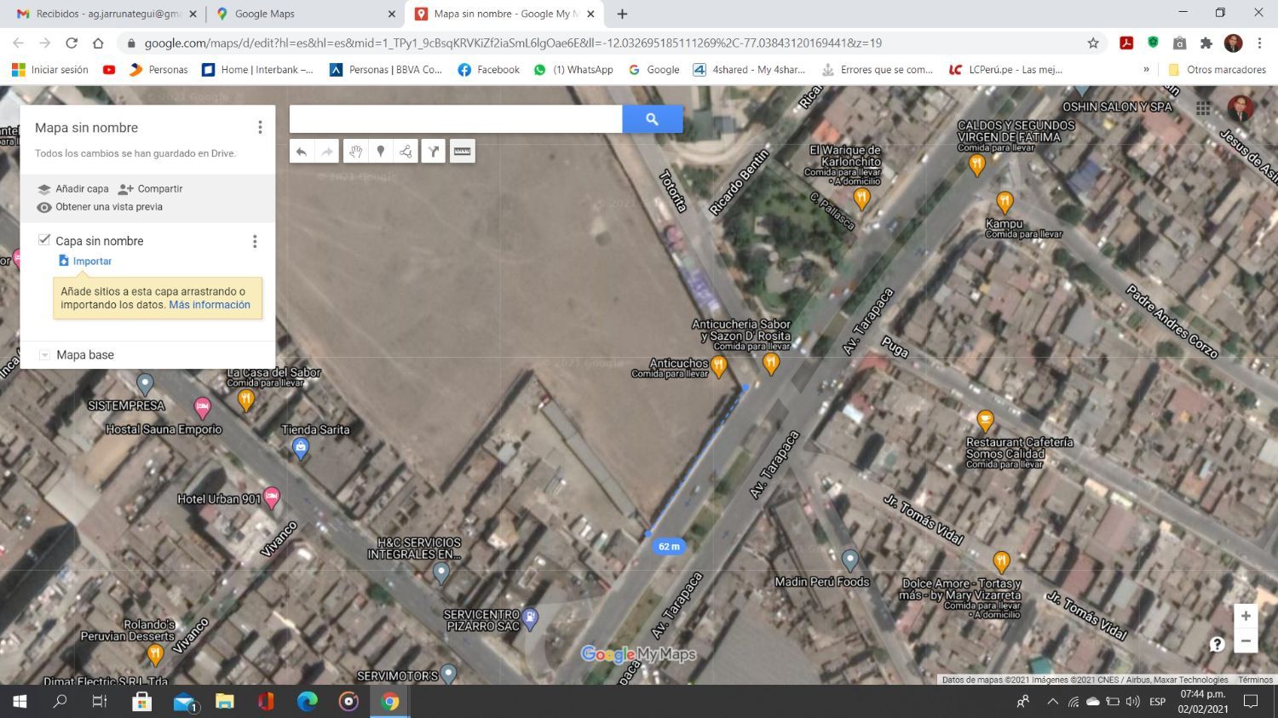
Task: Click the undo arrow in map toolbar
Action: (302, 152)
